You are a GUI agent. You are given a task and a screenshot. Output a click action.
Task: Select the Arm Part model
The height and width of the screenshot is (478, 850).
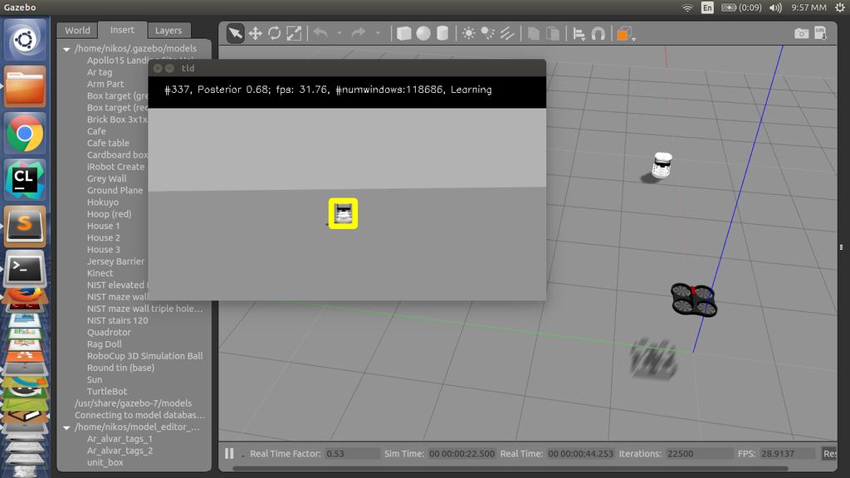[x=105, y=84]
